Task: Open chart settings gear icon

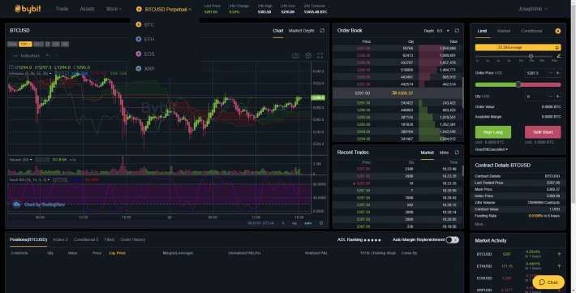Action: click(x=308, y=56)
